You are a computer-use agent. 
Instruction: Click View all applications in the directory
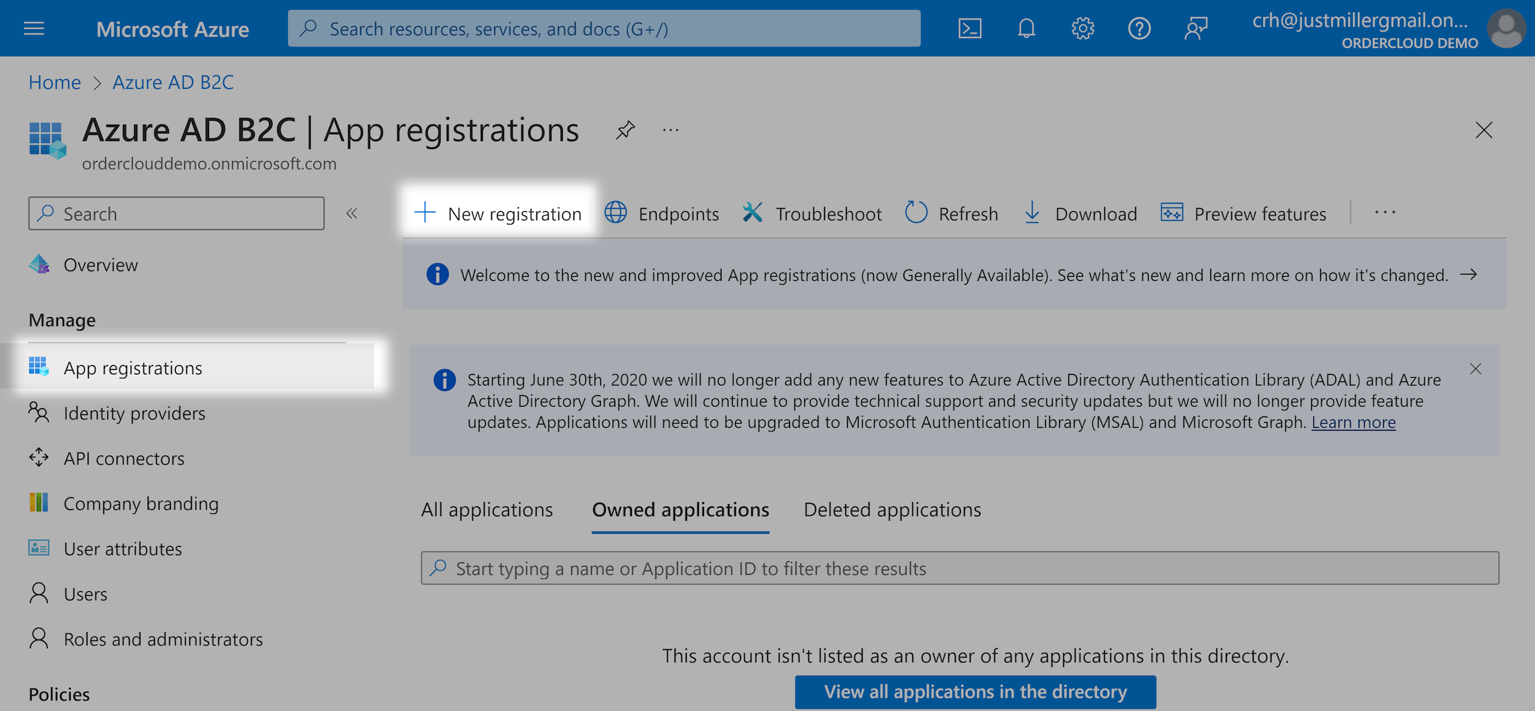975,692
